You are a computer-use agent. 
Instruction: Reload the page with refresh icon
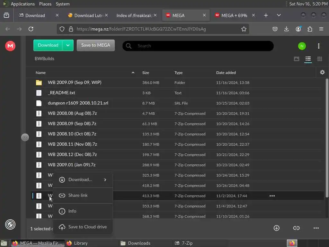pyautogui.click(x=31, y=29)
